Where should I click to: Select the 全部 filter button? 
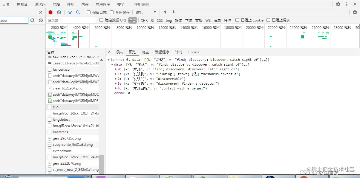(133, 20)
